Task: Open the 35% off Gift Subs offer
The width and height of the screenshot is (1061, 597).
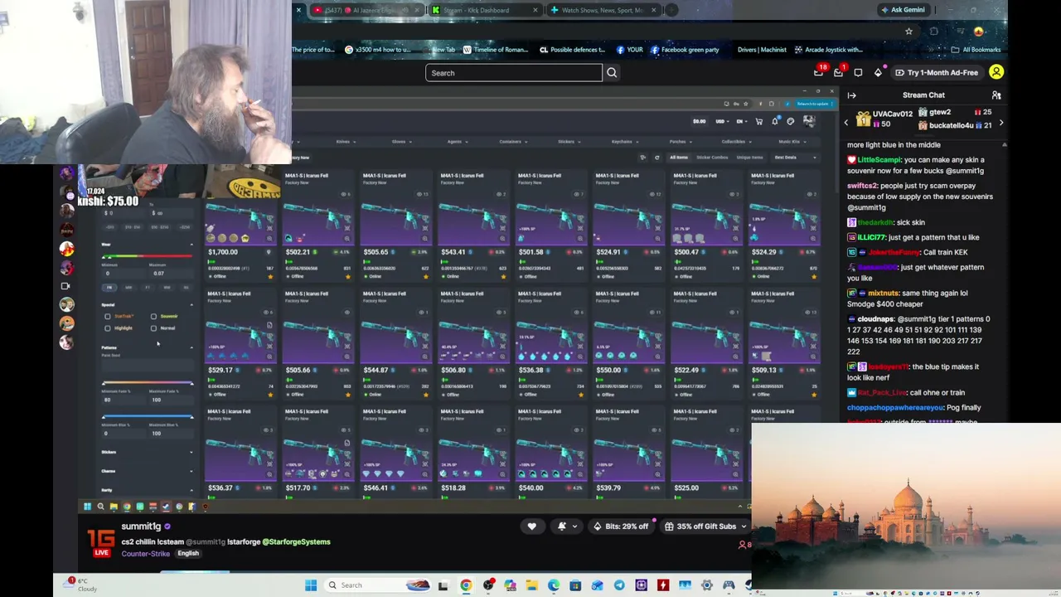Action: pyautogui.click(x=706, y=527)
